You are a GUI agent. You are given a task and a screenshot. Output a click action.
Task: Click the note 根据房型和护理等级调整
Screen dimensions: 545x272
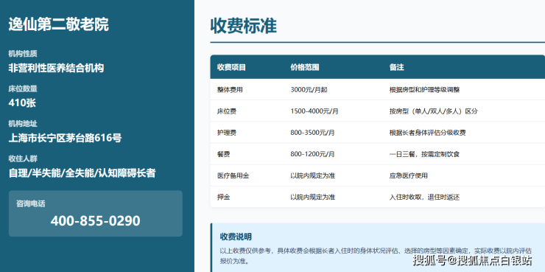tap(424, 90)
